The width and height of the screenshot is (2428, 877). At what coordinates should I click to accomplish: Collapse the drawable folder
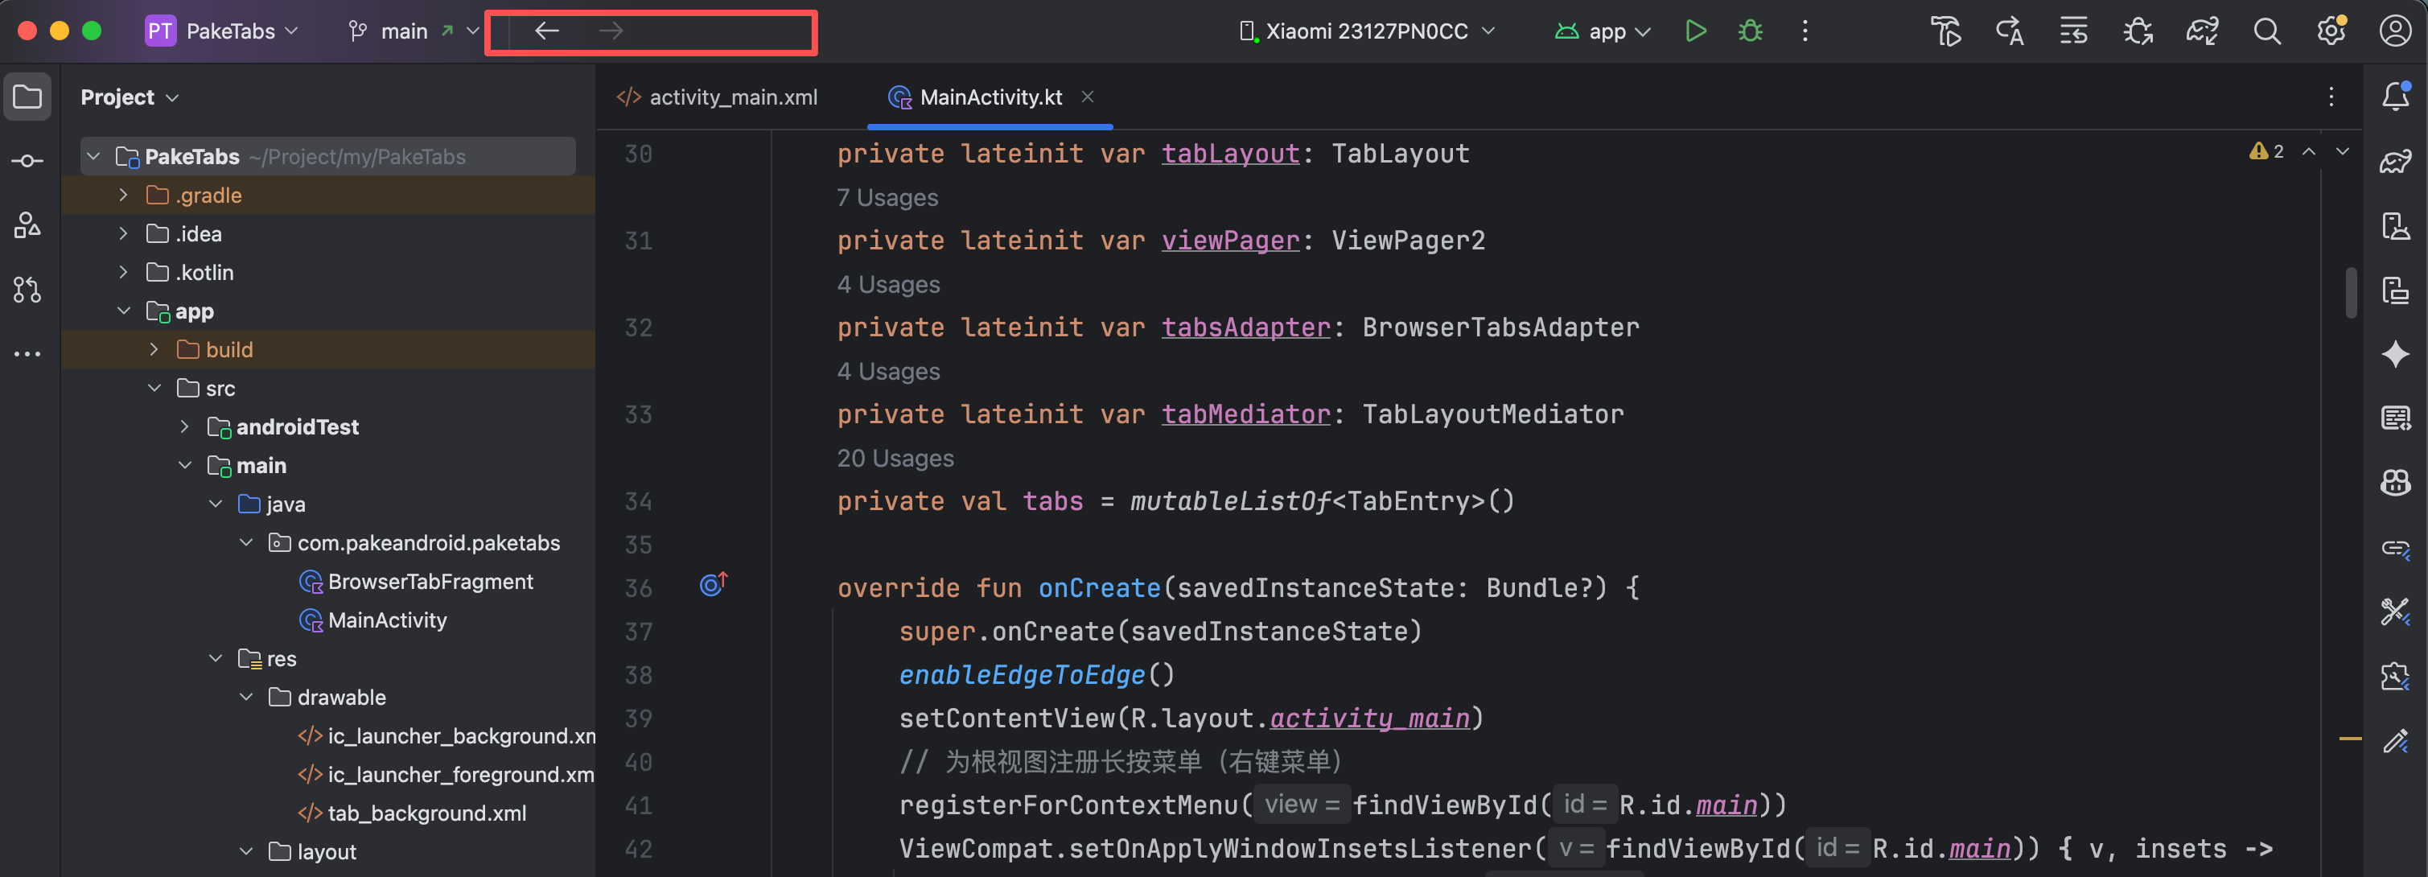pos(246,697)
